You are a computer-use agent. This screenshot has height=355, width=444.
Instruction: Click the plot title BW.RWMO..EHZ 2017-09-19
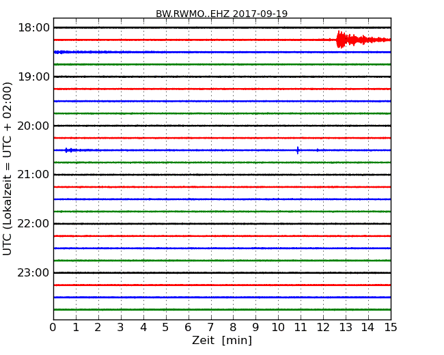click(x=221, y=14)
